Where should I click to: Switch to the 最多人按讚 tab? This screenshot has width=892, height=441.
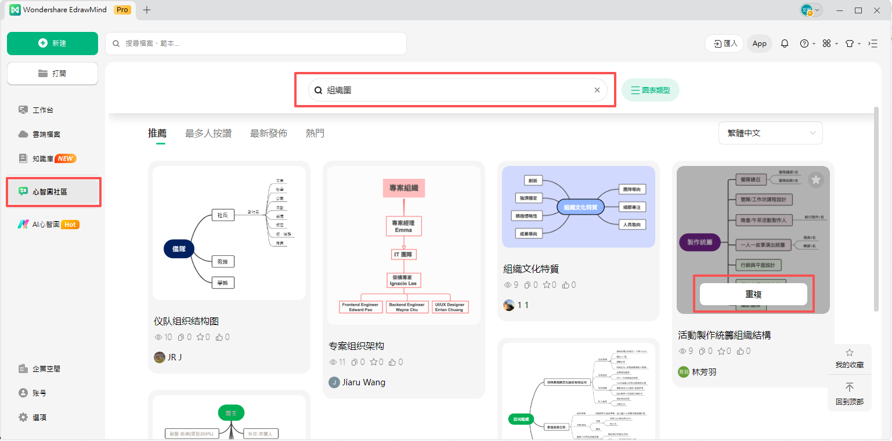(x=208, y=133)
